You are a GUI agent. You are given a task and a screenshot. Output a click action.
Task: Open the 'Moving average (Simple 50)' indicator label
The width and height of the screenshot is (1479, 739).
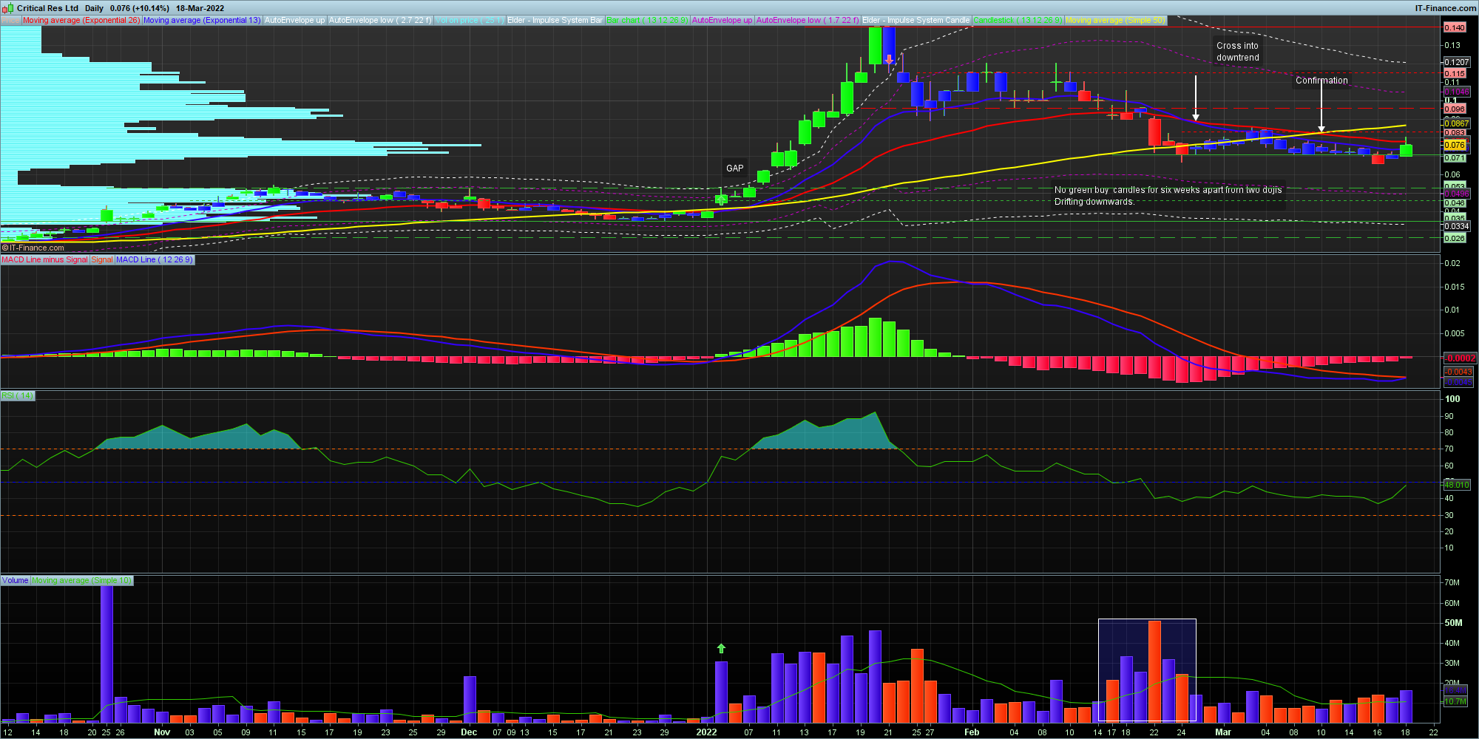(1115, 21)
